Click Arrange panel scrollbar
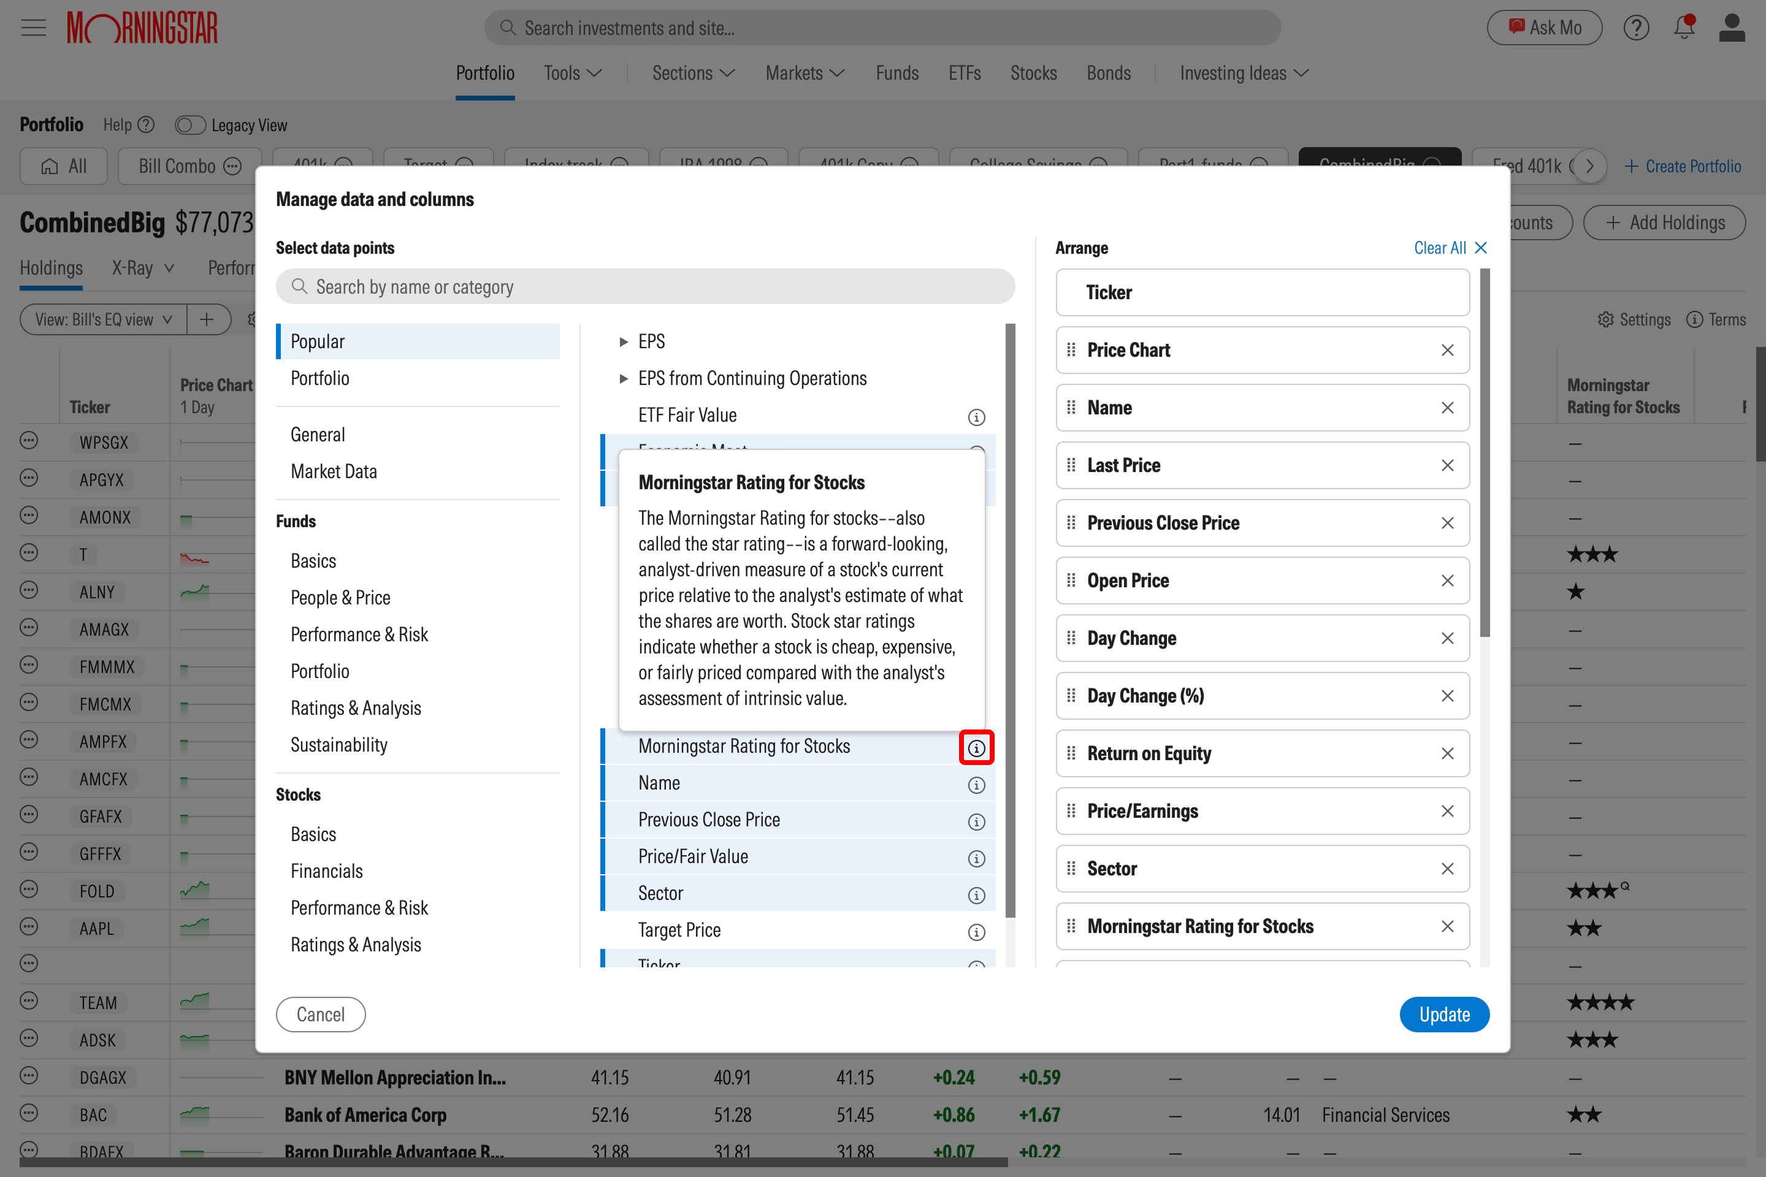This screenshot has height=1177, width=1766. (x=1485, y=452)
